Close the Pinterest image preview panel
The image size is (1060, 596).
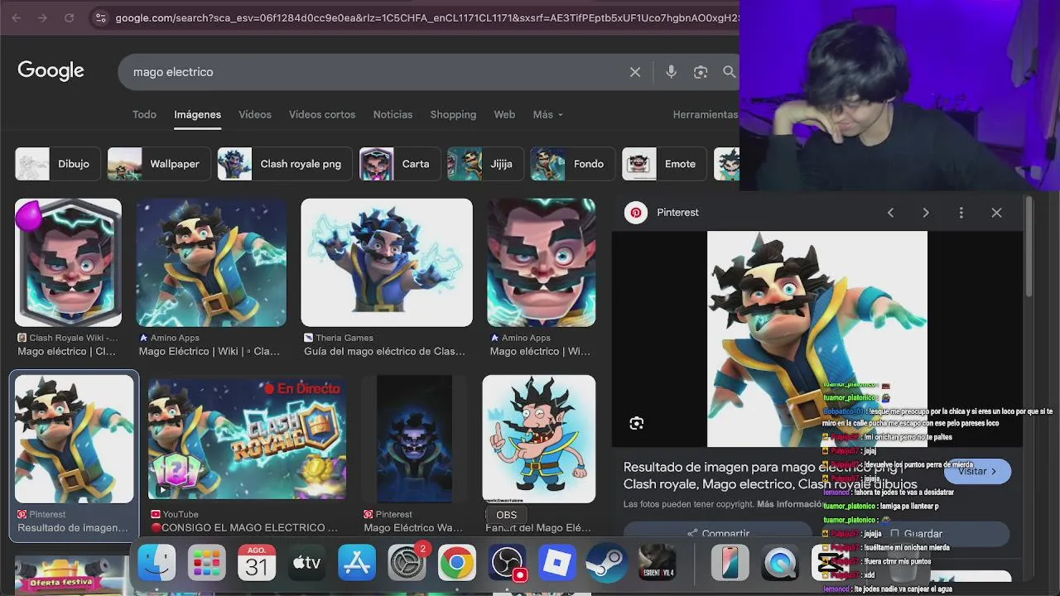(x=996, y=213)
